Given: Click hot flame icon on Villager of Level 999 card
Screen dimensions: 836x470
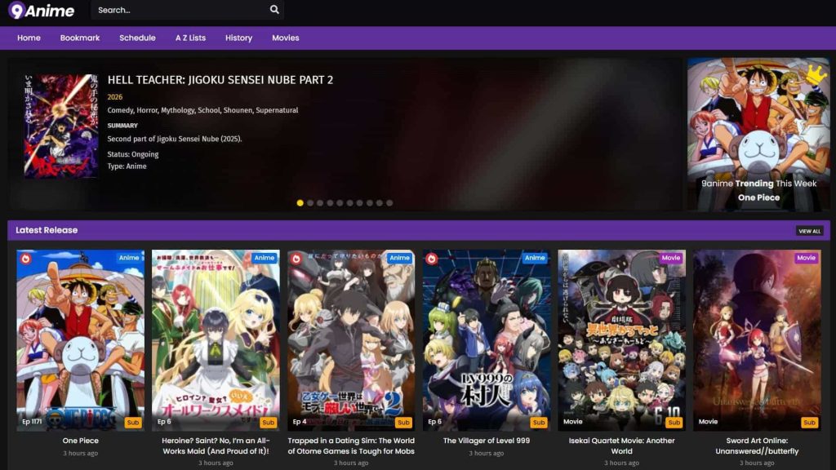Looking at the screenshot, I should (x=432, y=259).
